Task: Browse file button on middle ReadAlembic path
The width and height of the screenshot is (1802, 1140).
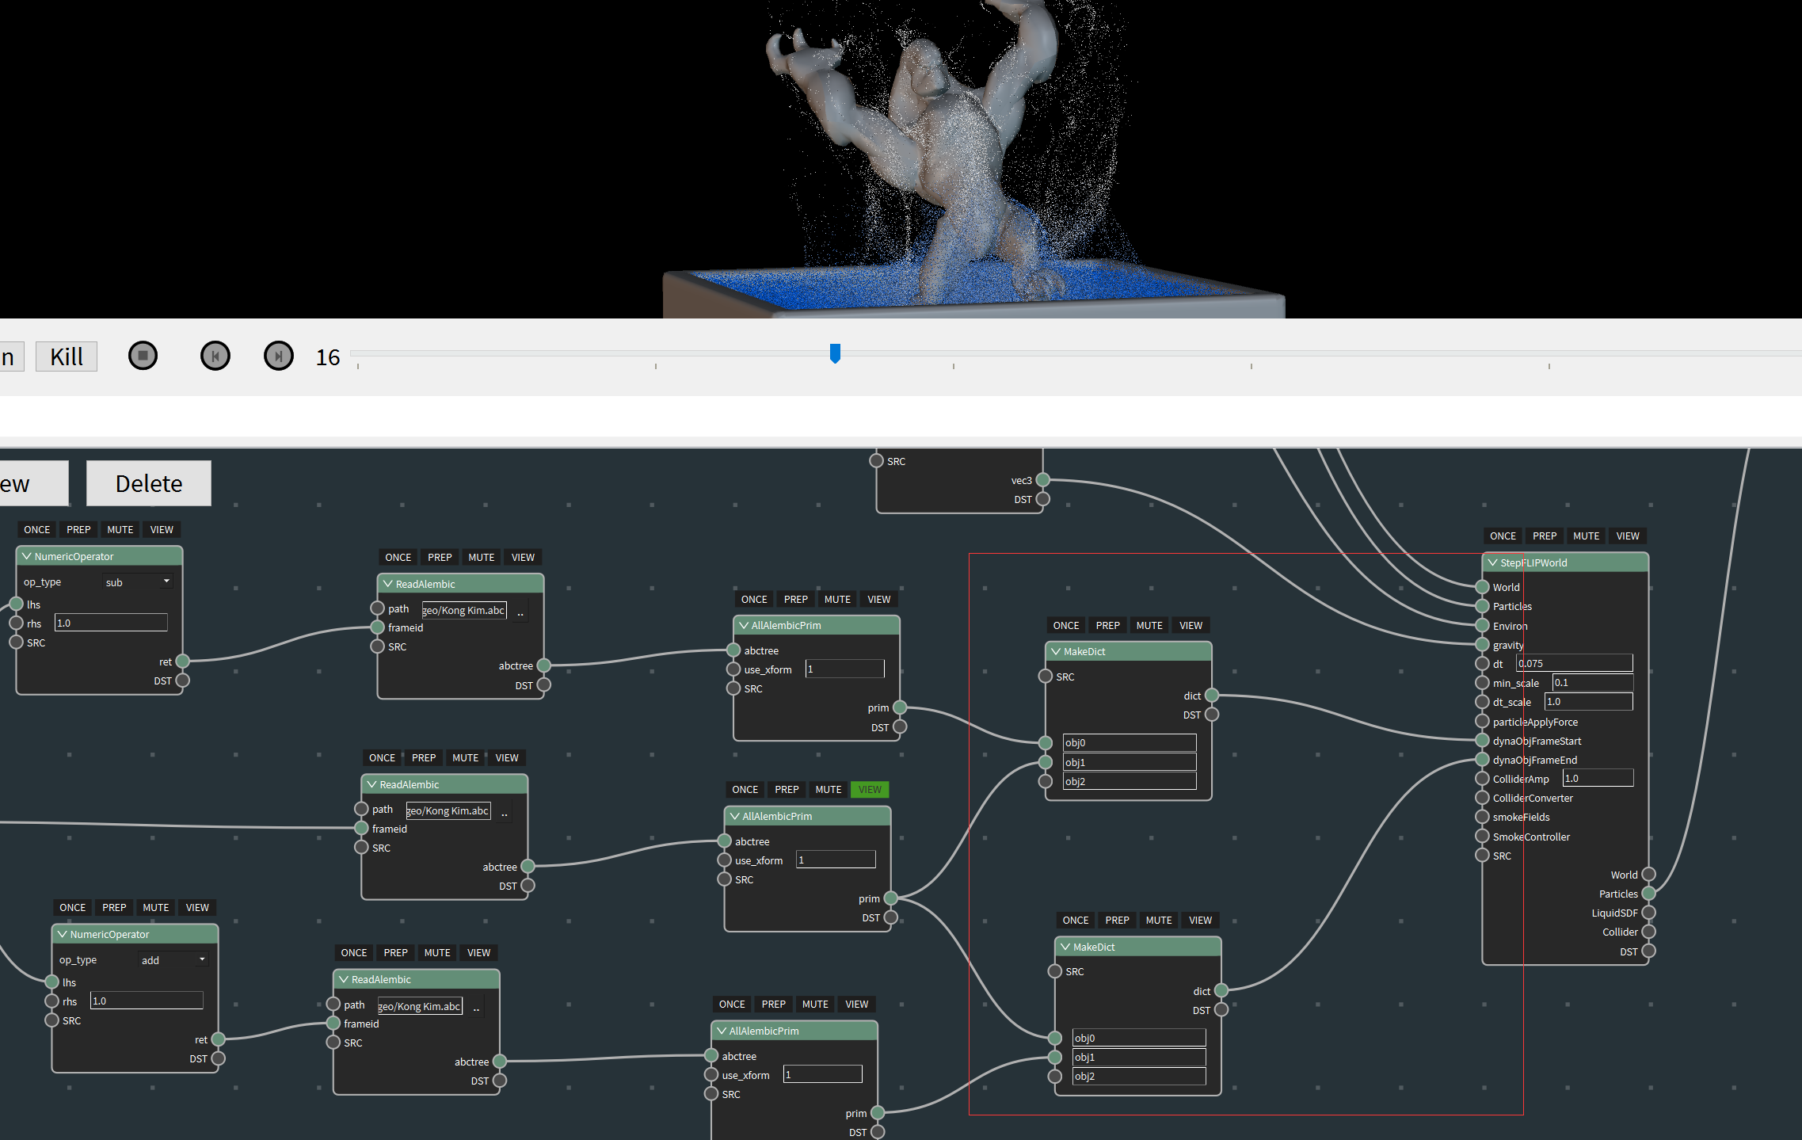Action: (x=505, y=812)
